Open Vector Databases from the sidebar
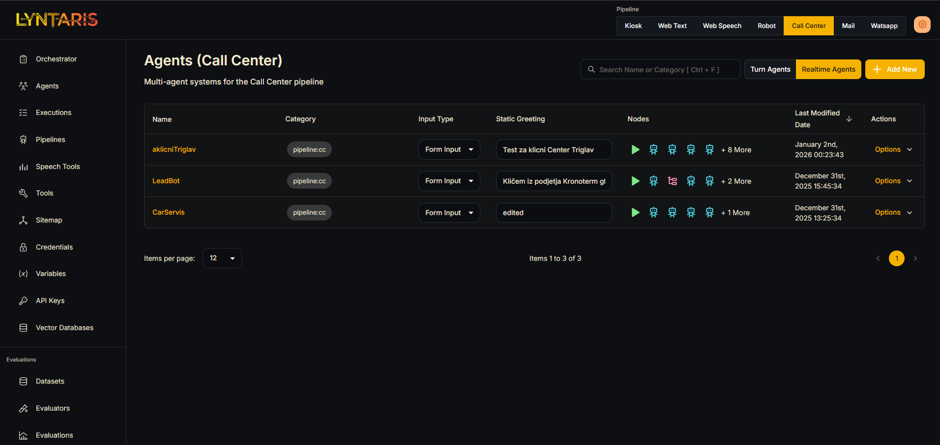The image size is (940, 445). (64, 328)
